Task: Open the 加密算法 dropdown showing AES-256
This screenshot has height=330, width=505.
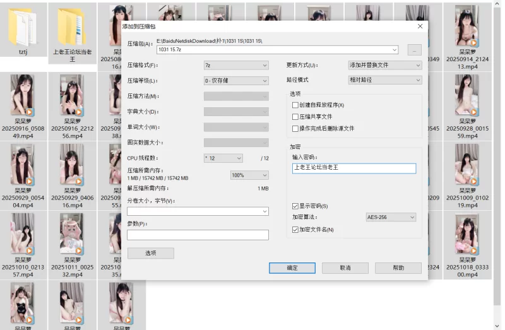Action: click(391, 217)
